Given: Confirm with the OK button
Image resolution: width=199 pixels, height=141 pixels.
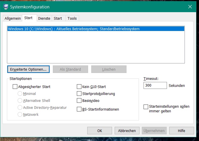Looking at the screenshot, I should [100, 131].
